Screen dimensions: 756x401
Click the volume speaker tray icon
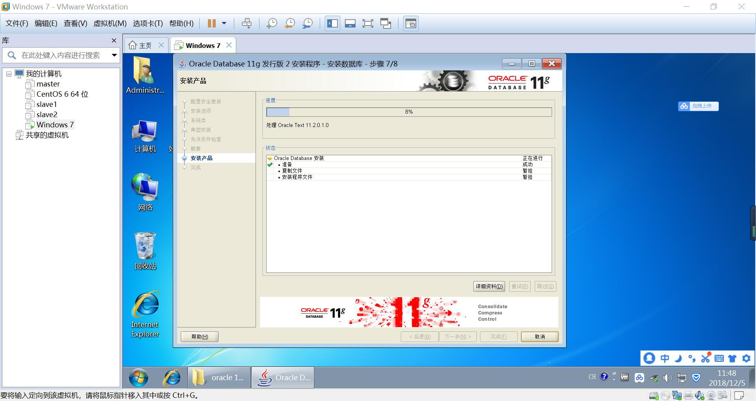(x=667, y=378)
